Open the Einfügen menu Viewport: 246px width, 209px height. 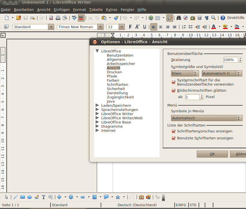62,9
